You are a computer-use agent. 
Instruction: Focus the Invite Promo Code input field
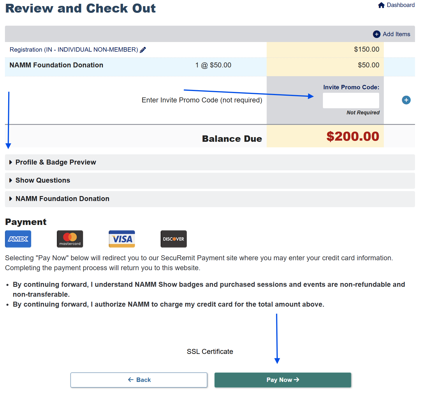pos(351,100)
